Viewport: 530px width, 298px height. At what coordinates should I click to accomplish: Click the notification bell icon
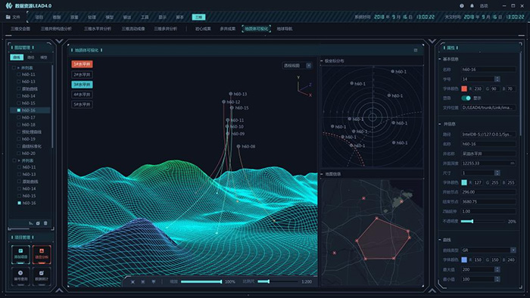point(472,6)
